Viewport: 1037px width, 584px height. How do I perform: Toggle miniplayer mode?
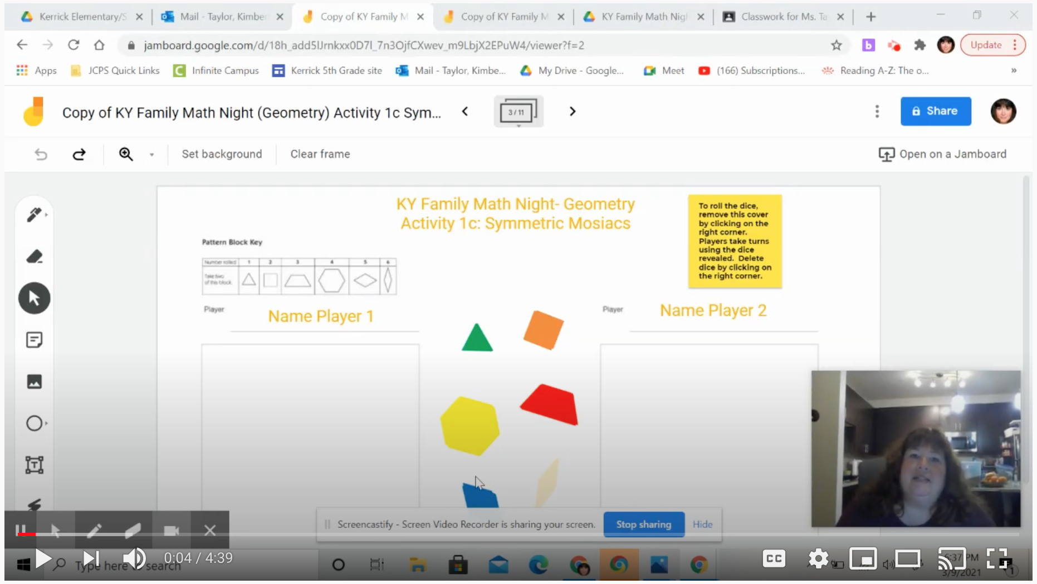coord(863,558)
